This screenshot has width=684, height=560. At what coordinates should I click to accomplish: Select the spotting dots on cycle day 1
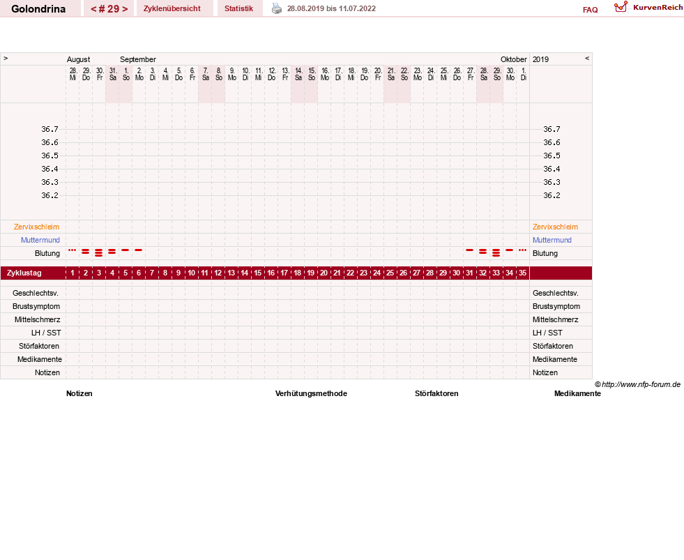73,250
